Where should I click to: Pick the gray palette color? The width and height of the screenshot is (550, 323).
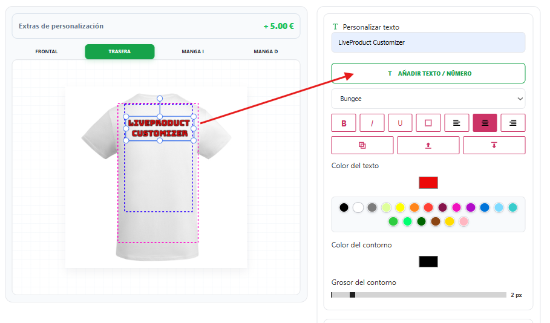pyautogui.click(x=372, y=207)
